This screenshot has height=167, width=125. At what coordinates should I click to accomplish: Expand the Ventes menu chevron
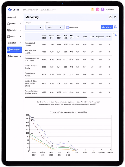pos(20,24)
